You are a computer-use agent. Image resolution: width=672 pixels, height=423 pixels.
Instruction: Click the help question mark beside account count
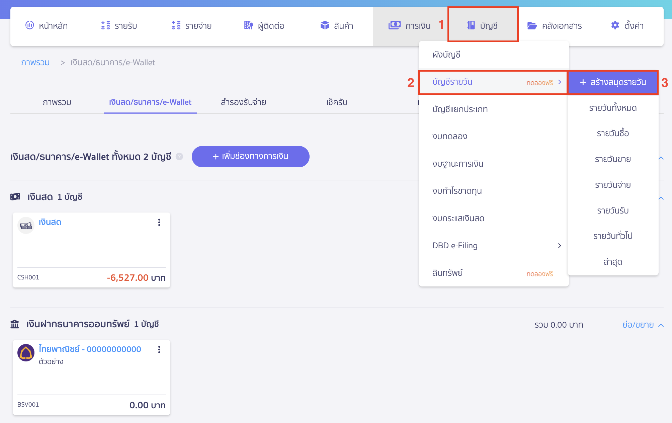click(179, 157)
